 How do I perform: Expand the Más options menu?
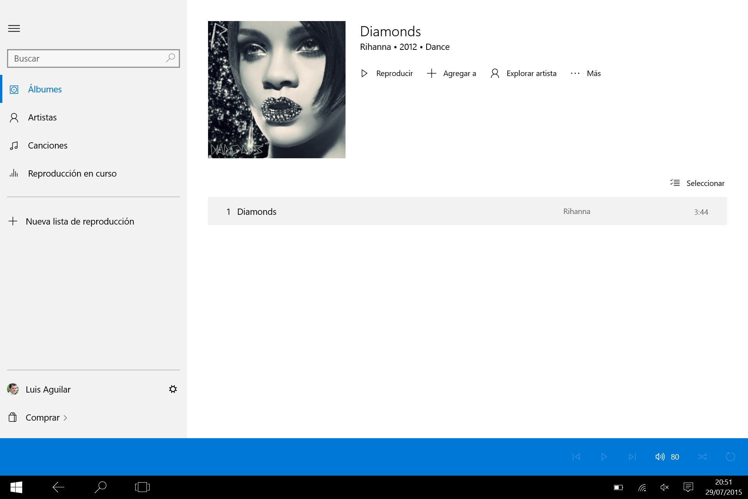[x=586, y=73]
